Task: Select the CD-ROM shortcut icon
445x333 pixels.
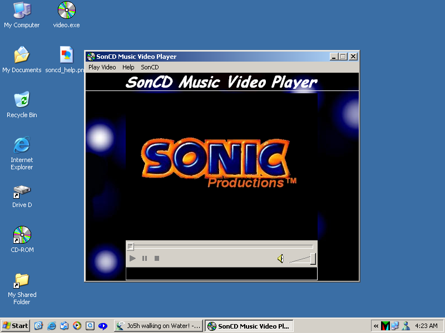Action: [22, 235]
